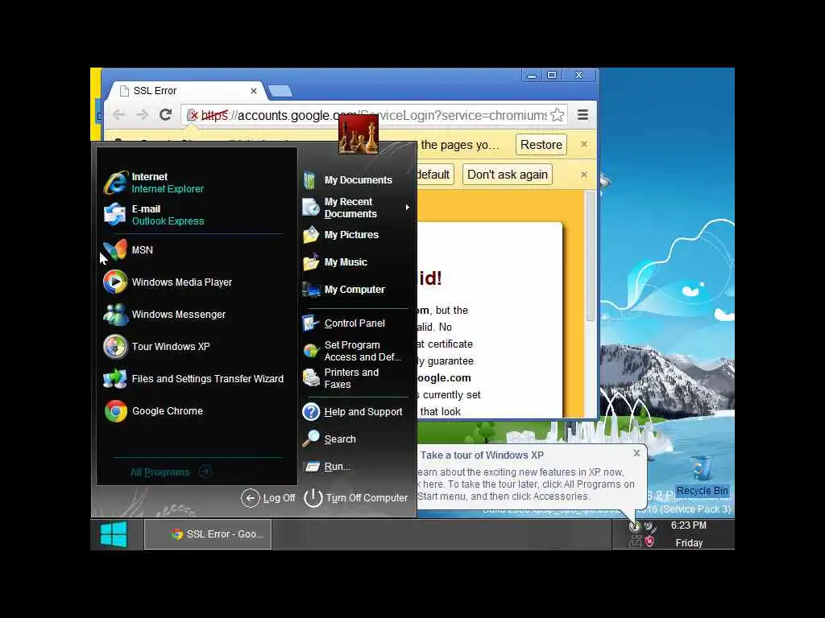Click the Log Off button

[268, 497]
